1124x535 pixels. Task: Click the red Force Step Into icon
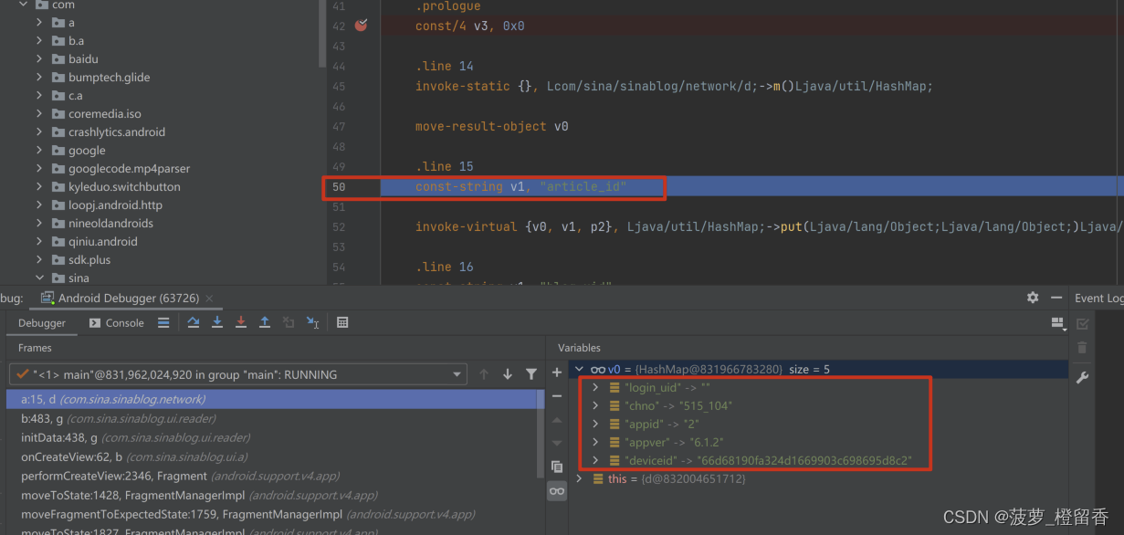coord(241,322)
